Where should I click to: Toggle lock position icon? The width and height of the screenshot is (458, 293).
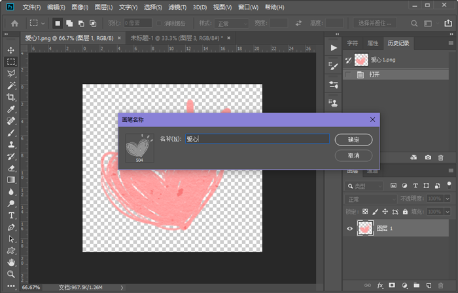pyautogui.click(x=385, y=211)
